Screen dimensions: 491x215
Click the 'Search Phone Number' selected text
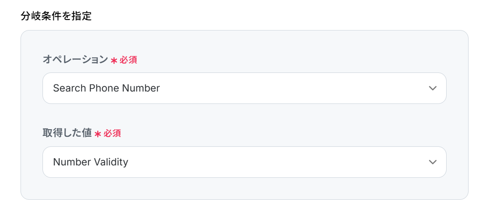point(106,88)
